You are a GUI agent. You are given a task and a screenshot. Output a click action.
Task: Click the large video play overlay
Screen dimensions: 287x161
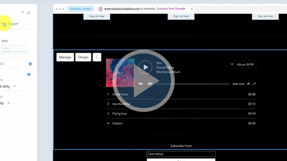coord(143,80)
